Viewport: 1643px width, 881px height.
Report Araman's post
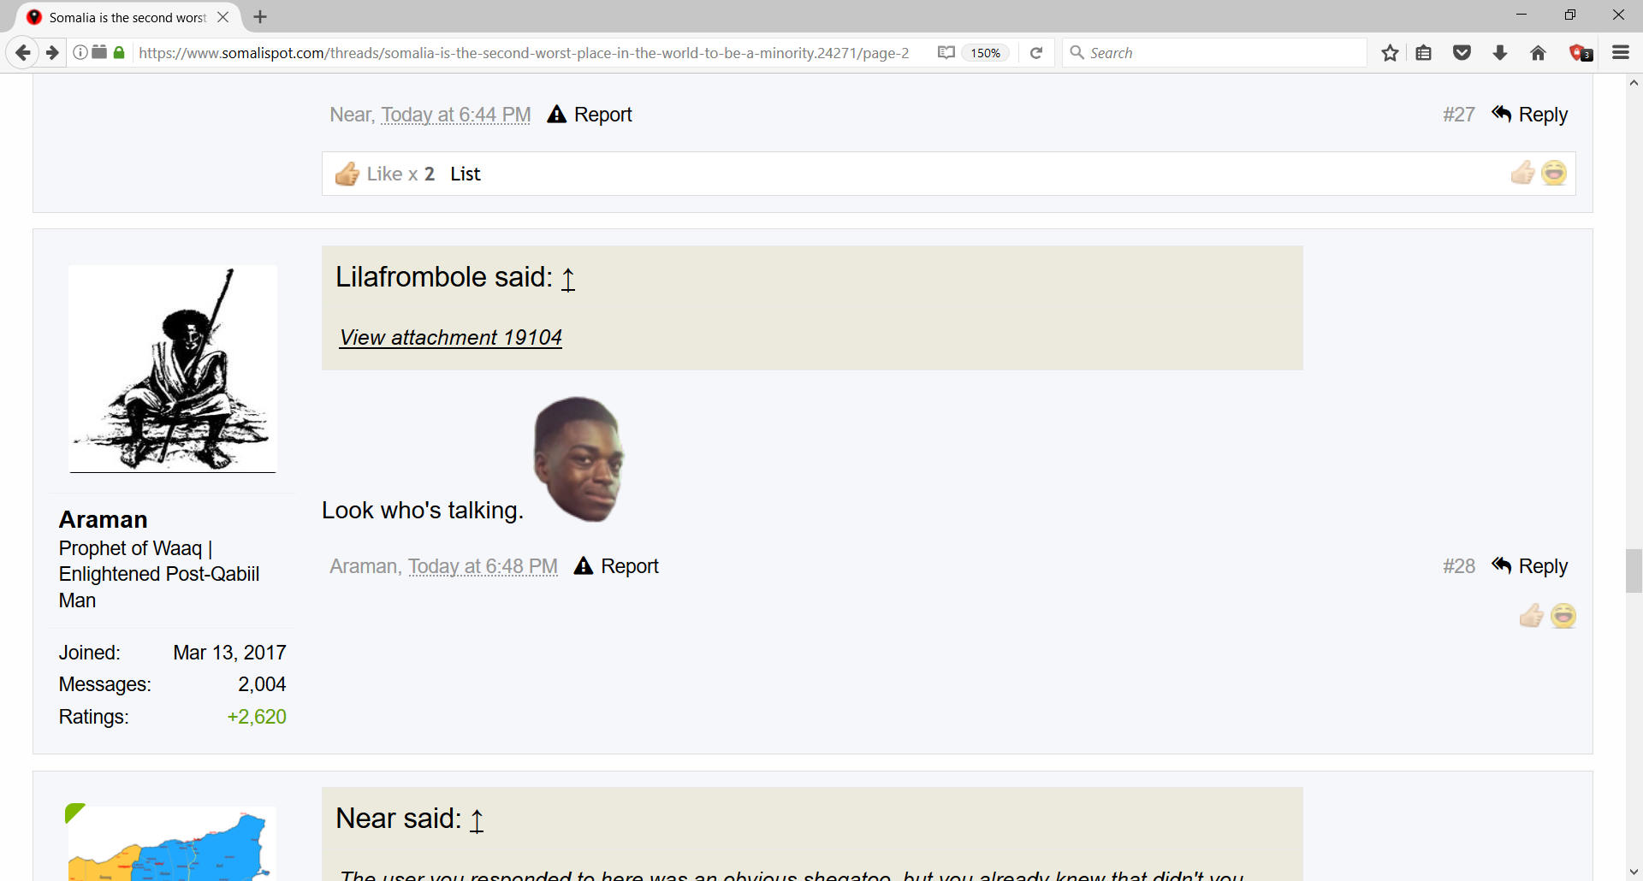coord(617,566)
